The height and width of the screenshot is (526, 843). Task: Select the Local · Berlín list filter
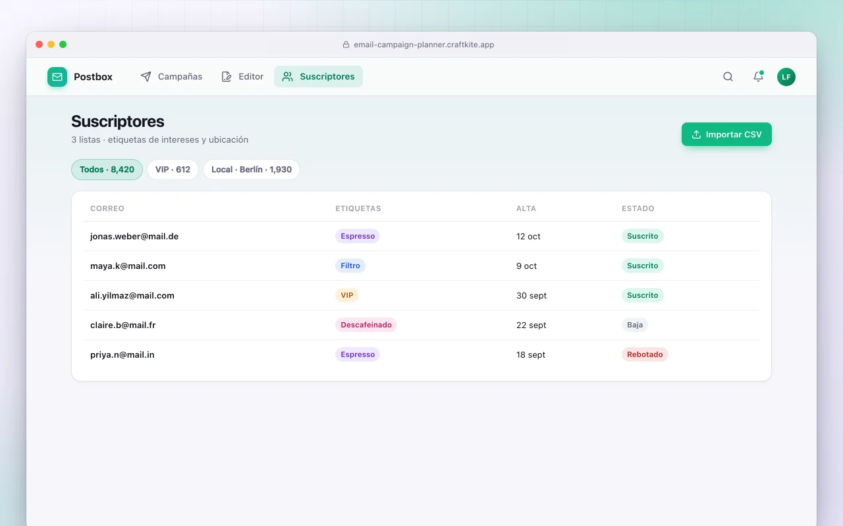tap(252, 170)
